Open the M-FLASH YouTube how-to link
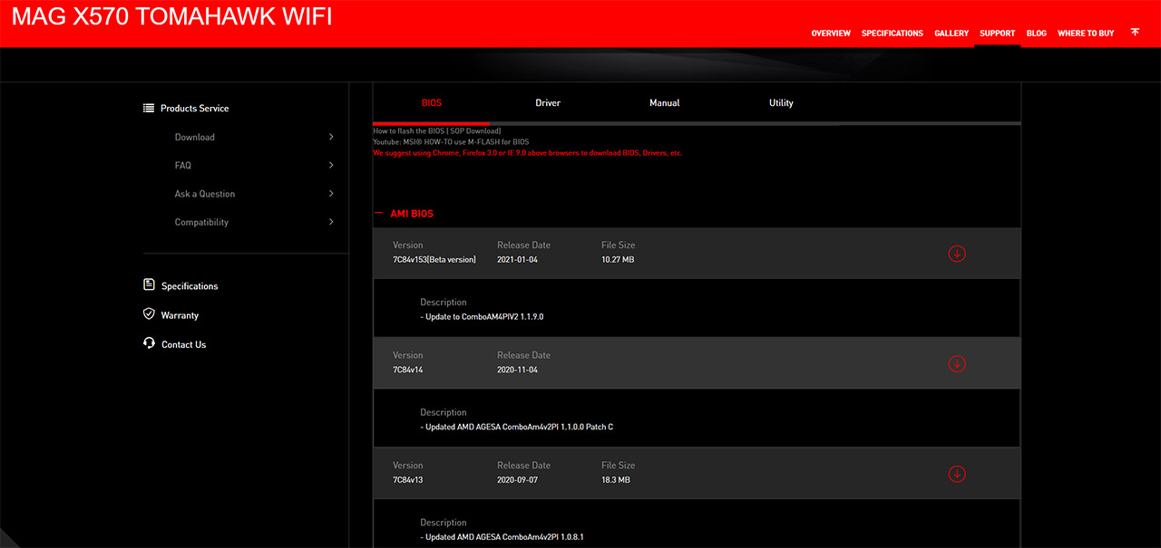Image resolution: width=1161 pixels, height=548 pixels. (451, 142)
